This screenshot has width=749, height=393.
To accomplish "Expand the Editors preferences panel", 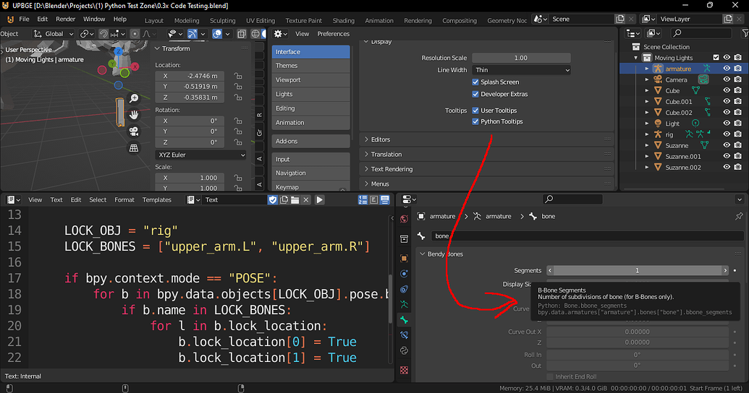I will click(486, 139).
